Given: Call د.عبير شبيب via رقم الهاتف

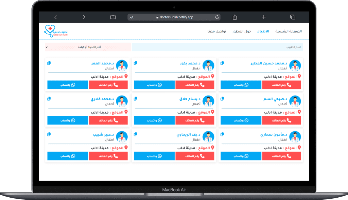Looking at the screenshot, I should pyautogui.click(x=108, y=156).
